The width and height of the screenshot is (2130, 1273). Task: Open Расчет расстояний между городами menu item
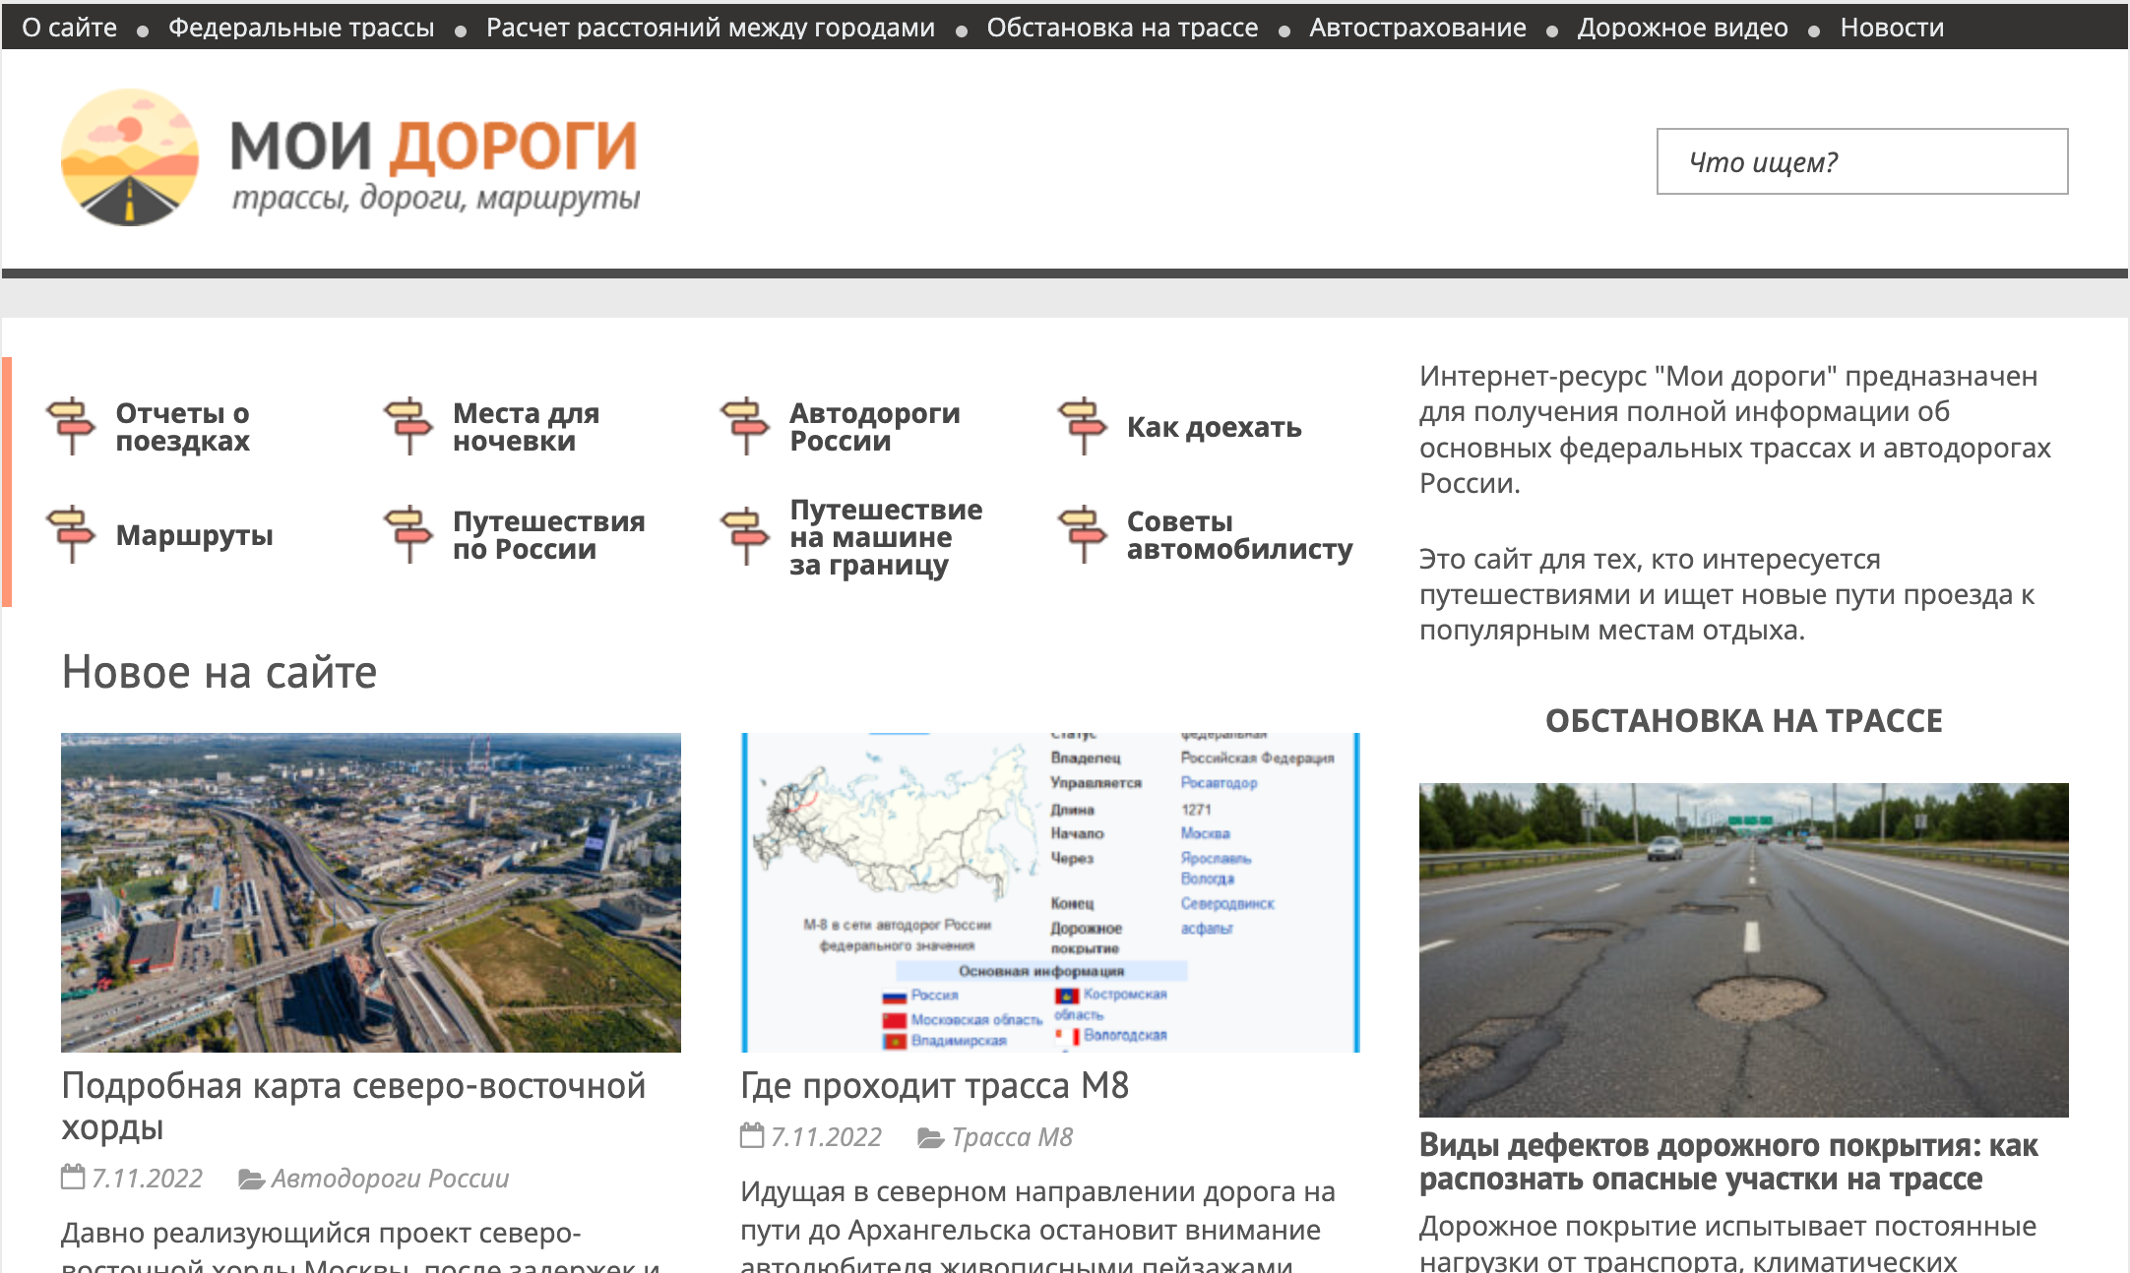pos(711,28)
